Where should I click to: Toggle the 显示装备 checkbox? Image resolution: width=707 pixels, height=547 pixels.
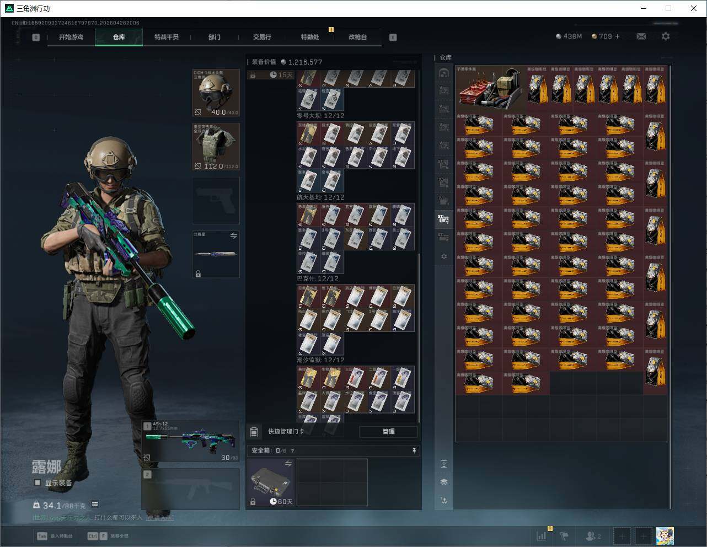[38, 482]
